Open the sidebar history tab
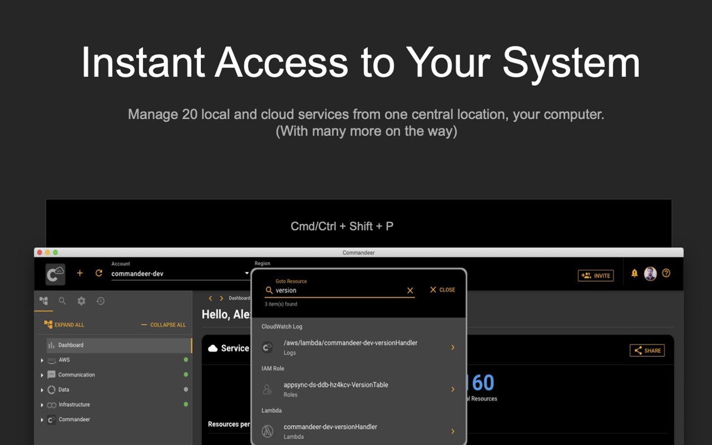The width and height of the screenshot is (712, 445). point(101,301)
